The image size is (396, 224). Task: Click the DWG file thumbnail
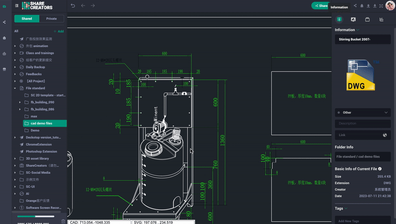pyautogui.click(x=361, y=75)
